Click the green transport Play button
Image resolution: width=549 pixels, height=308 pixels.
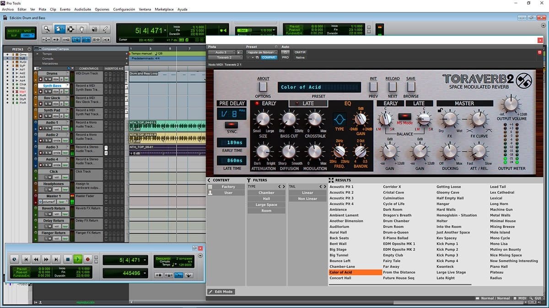pos(78,259)
